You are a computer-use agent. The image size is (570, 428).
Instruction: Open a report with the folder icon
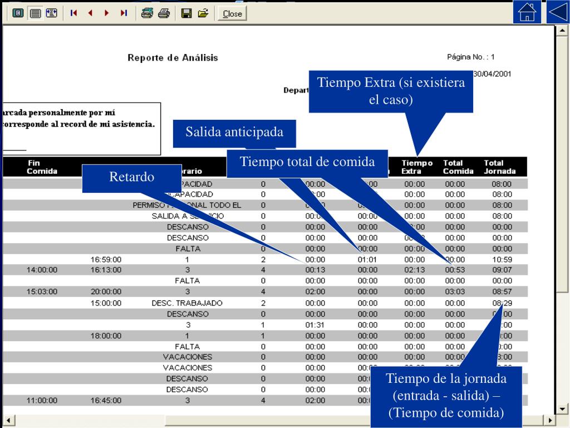tap(203, 13)
